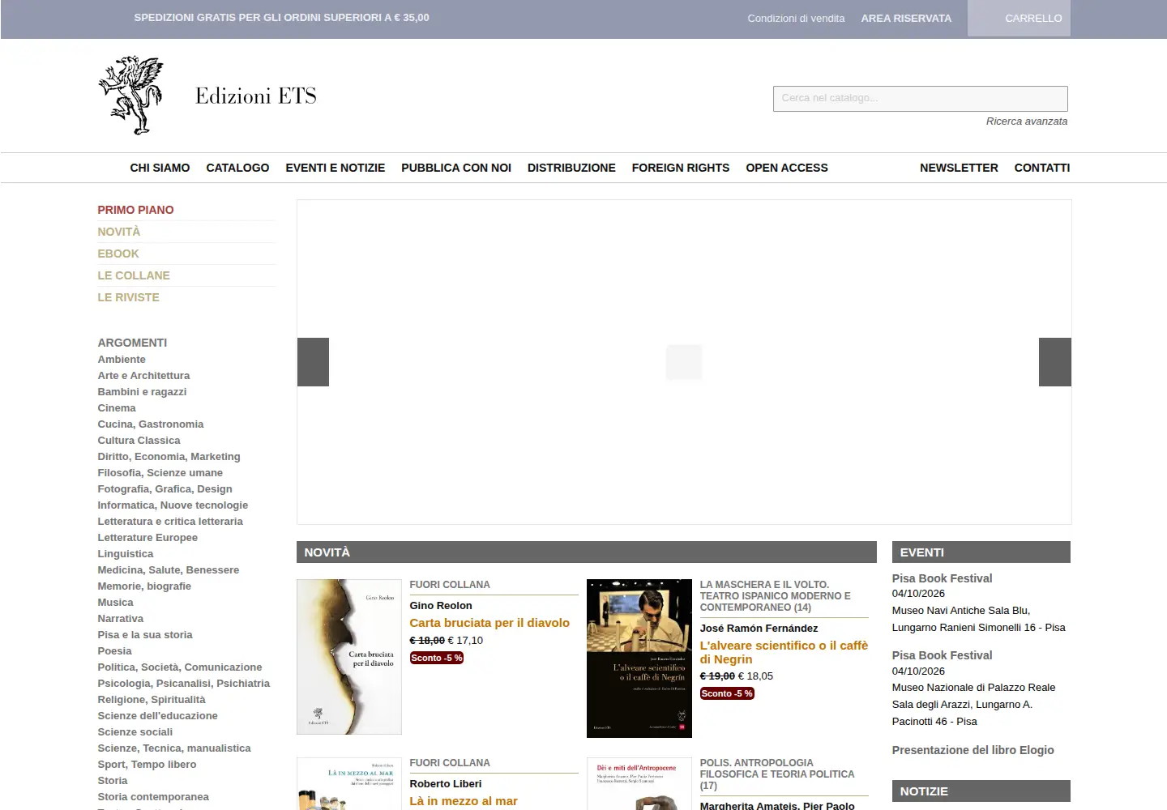Open the Distribuzione menu item

pyautogui.click(x=571, y=168)
